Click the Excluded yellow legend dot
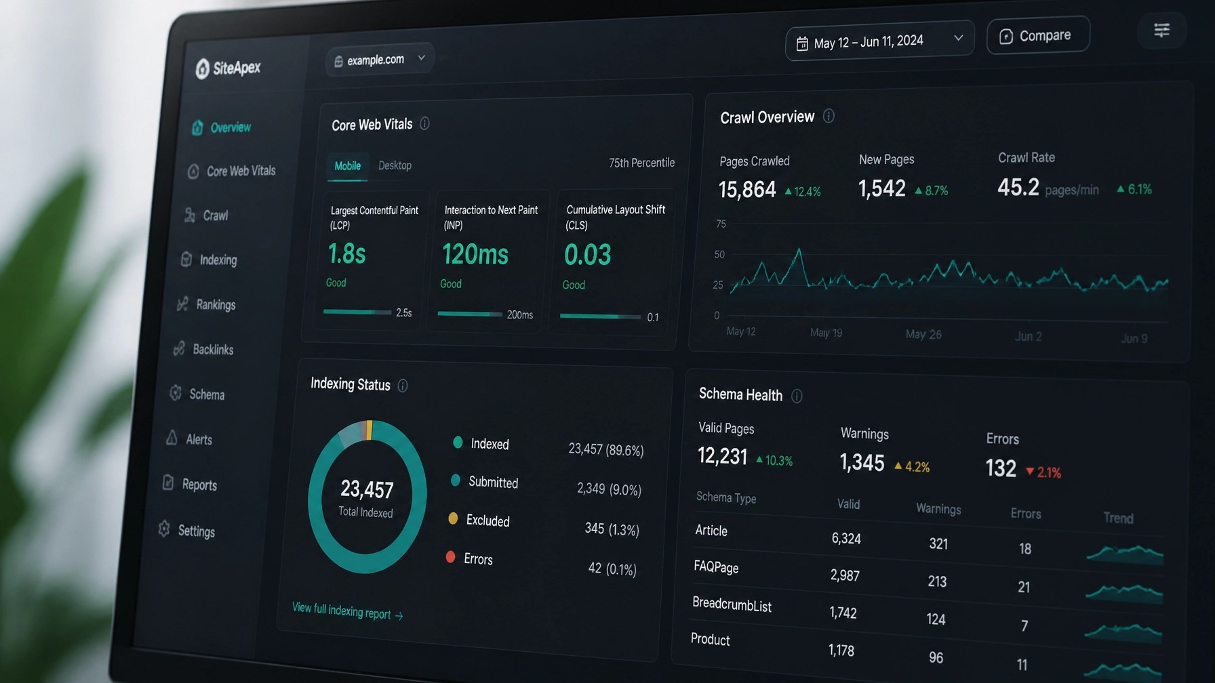1215x683 pixels. click(453, 519)
